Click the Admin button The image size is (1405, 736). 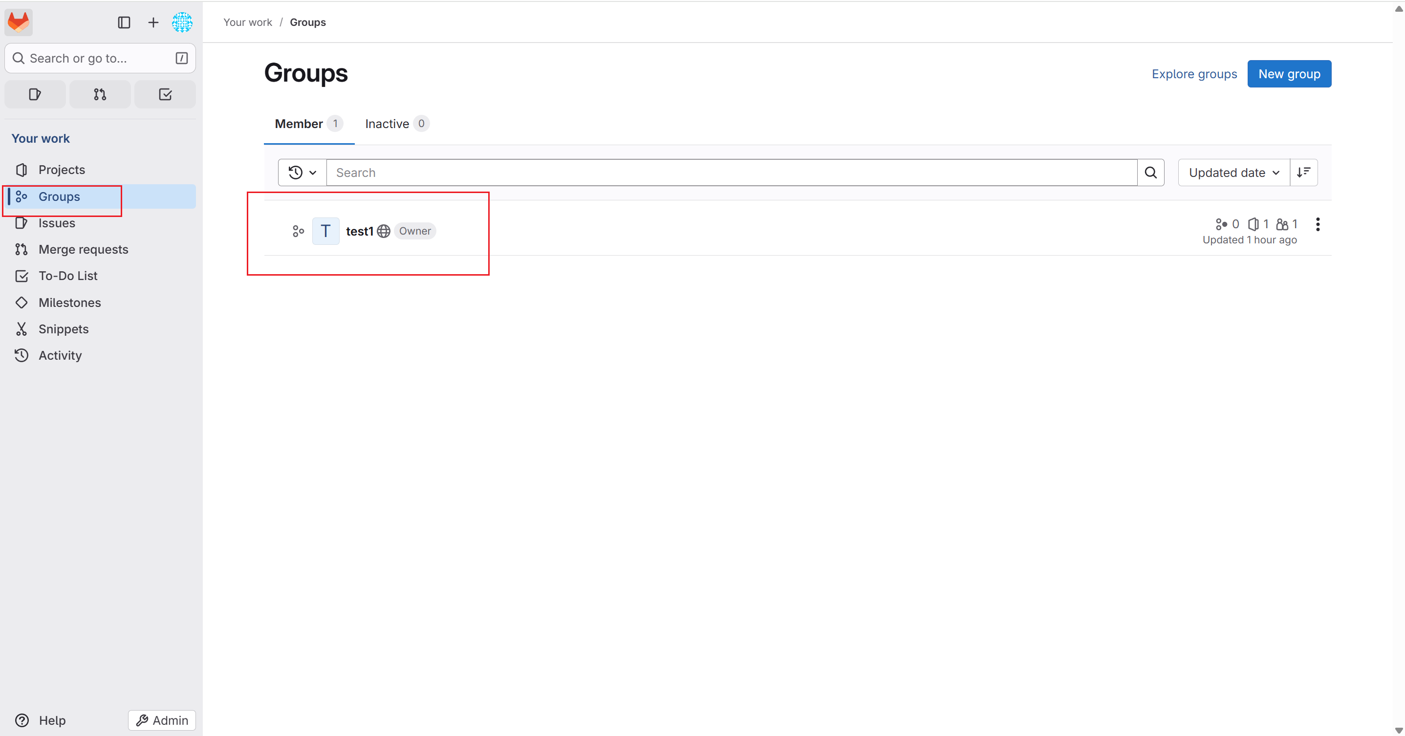pyautogui.click(x=162, y=720)
